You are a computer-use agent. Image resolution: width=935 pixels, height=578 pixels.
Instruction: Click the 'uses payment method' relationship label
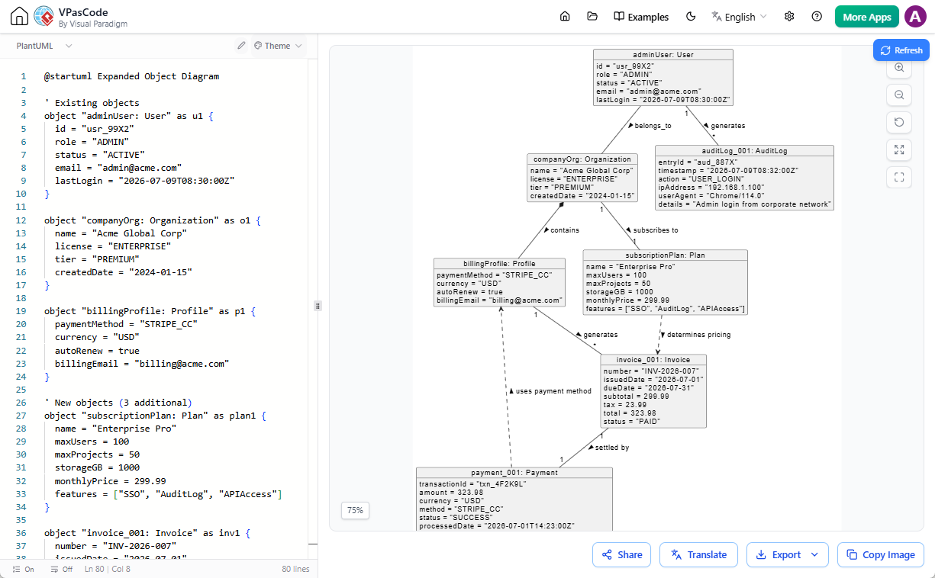[x=553, y=391]
